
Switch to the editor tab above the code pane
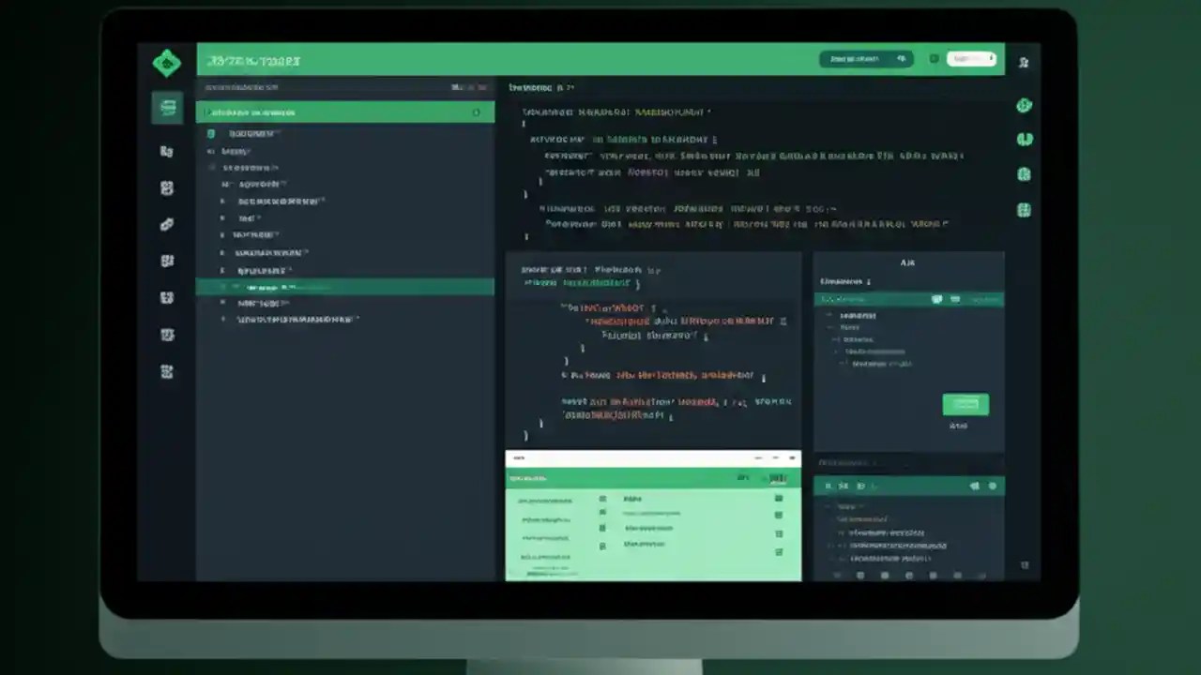pyautogui.click(x=535, y=87)
